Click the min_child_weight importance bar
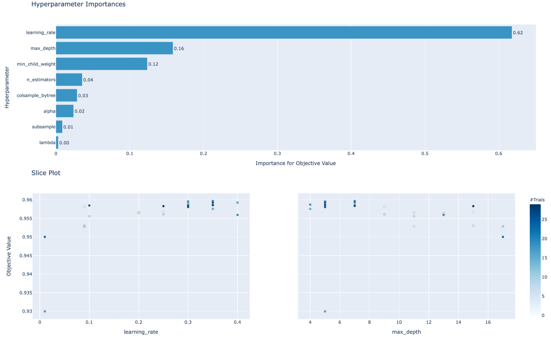Viewport: 551px width, 337px height. (x=101, y=64)
